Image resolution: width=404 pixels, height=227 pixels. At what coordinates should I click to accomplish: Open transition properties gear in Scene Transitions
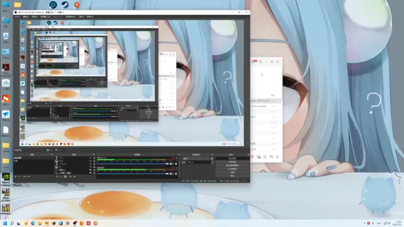[212, 158]
